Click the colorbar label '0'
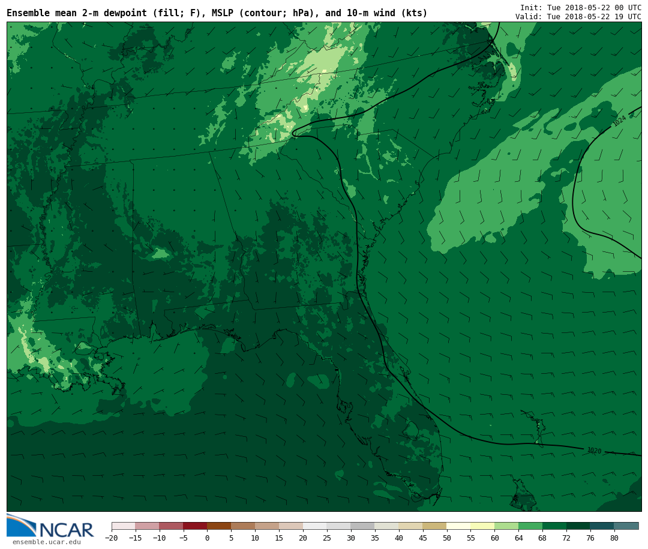Viewport: 648px width, 549px height. [x=207, y=538]
